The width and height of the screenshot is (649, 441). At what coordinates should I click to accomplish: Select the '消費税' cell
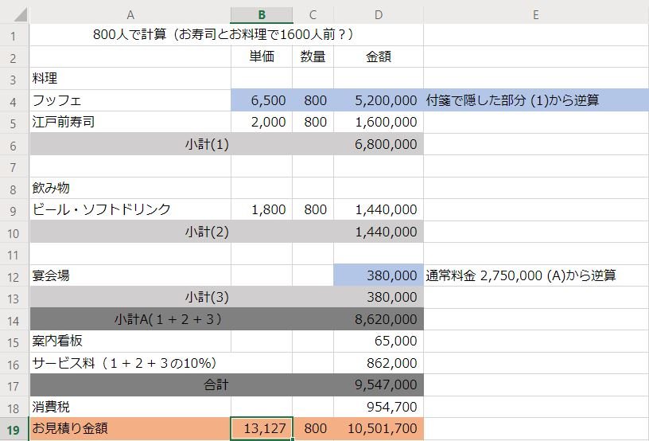(130, 407)
